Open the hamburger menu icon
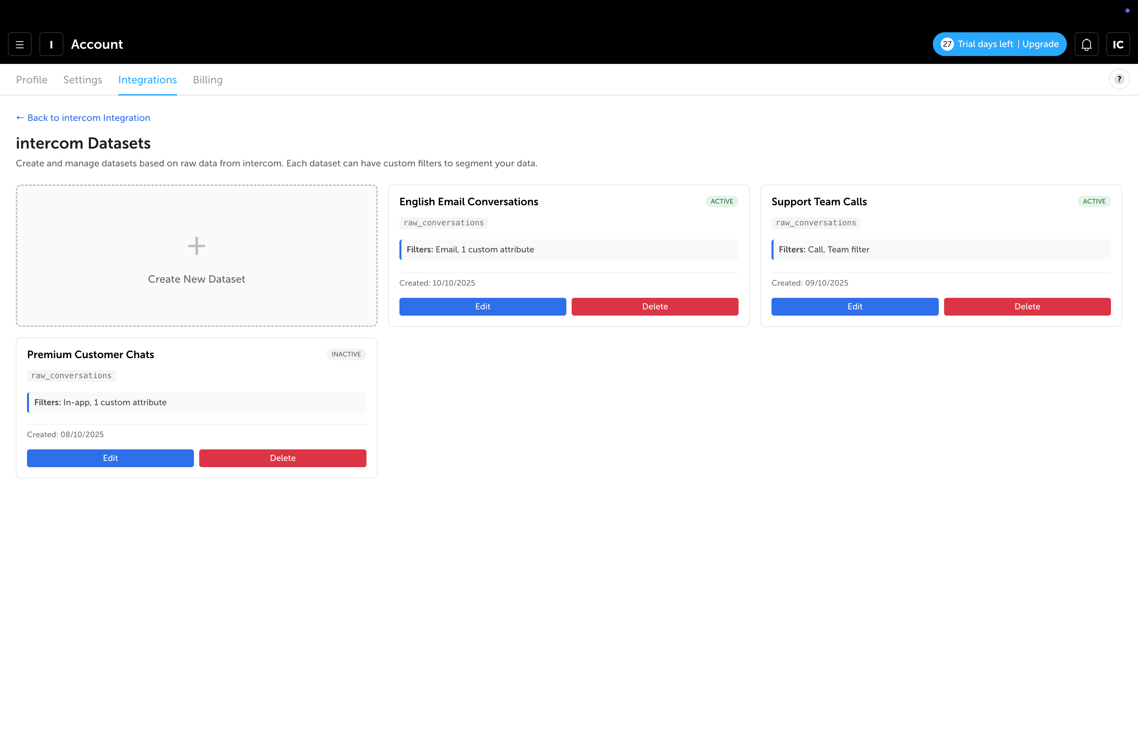The image size is (1138, 736). pos(19,44)
